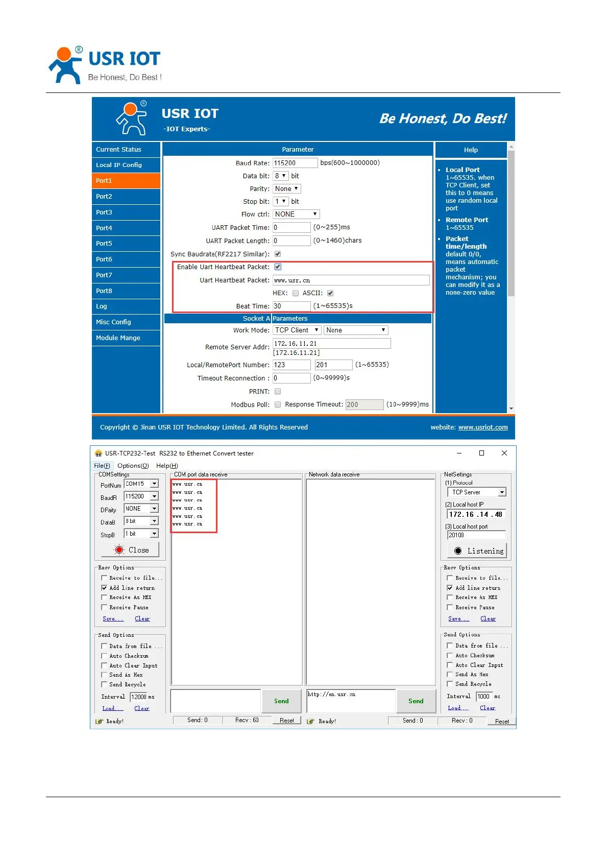Open the Current Status page

point(126,150)
